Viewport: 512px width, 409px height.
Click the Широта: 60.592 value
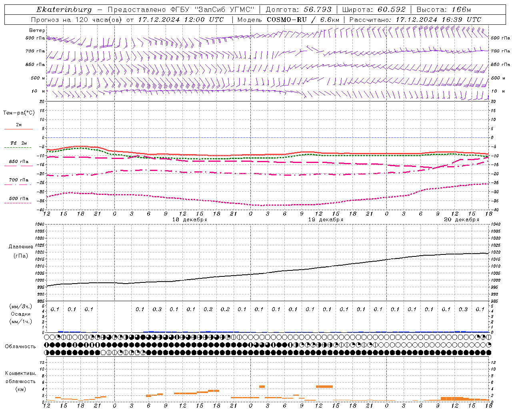click(x=374, y=10)
